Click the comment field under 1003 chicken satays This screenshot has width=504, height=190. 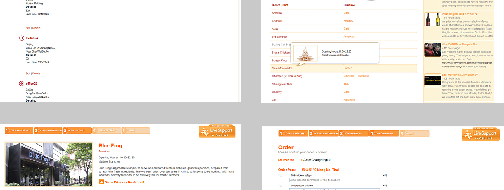334,180
